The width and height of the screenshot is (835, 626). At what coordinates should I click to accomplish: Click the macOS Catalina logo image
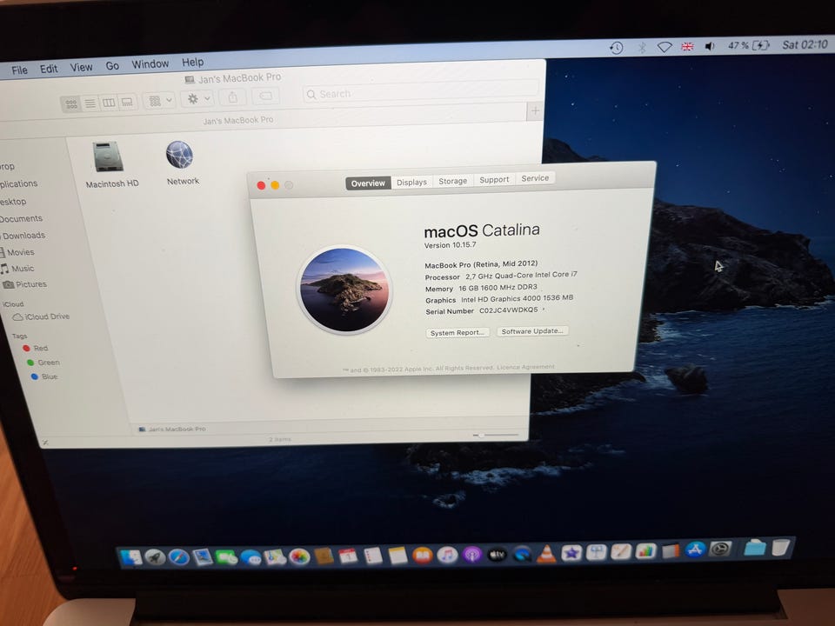pos(344,290)
